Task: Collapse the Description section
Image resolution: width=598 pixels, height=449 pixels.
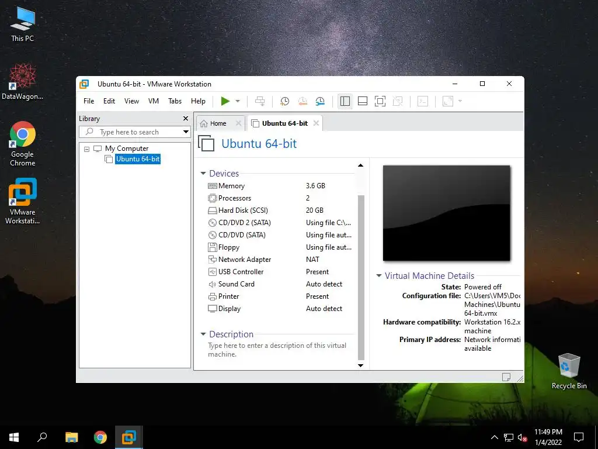Action: [x=203, y=334]
